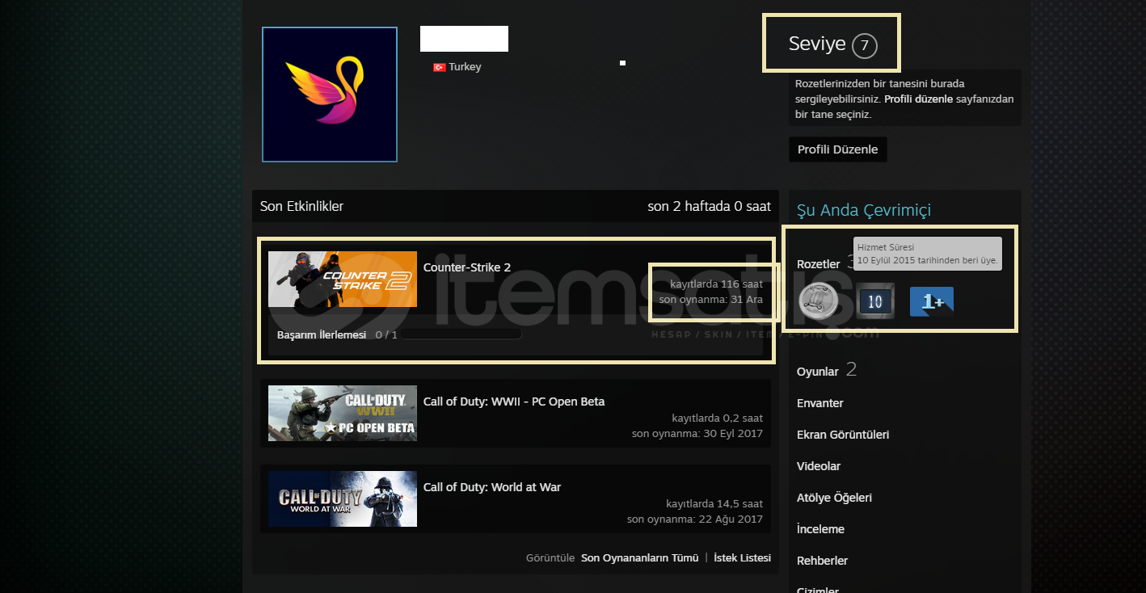Open the Atölye Öğeleri link
1146x593 pixels.
pos(834,498)
